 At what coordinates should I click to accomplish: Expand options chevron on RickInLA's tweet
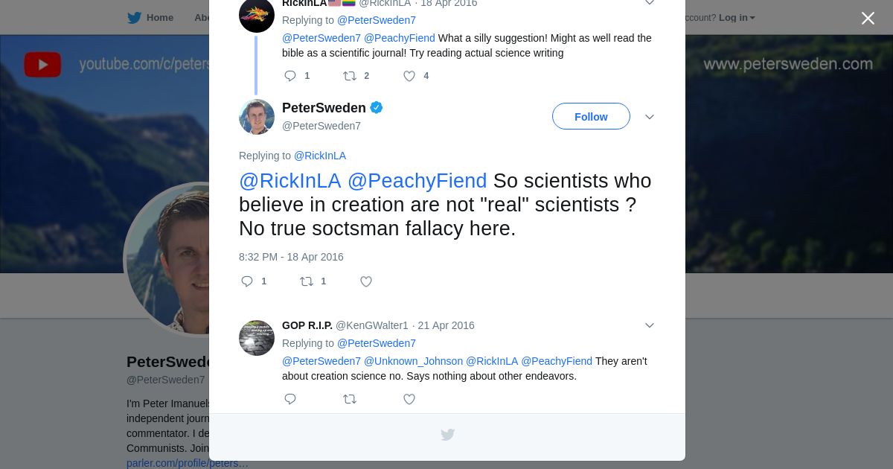click(x=649, y=3)
